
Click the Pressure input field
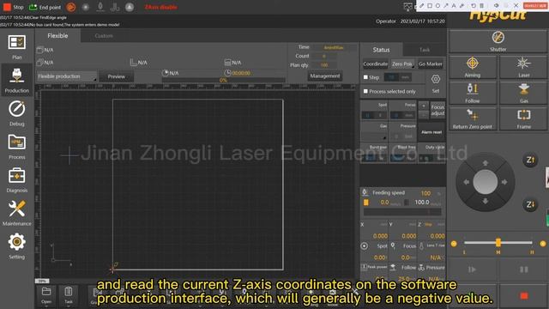tap(402, 136)
